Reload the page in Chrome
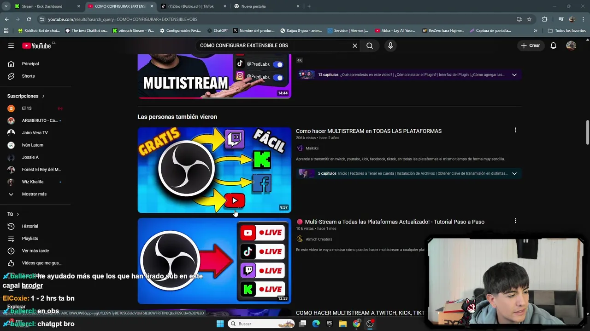 click(x=29, y=19)
